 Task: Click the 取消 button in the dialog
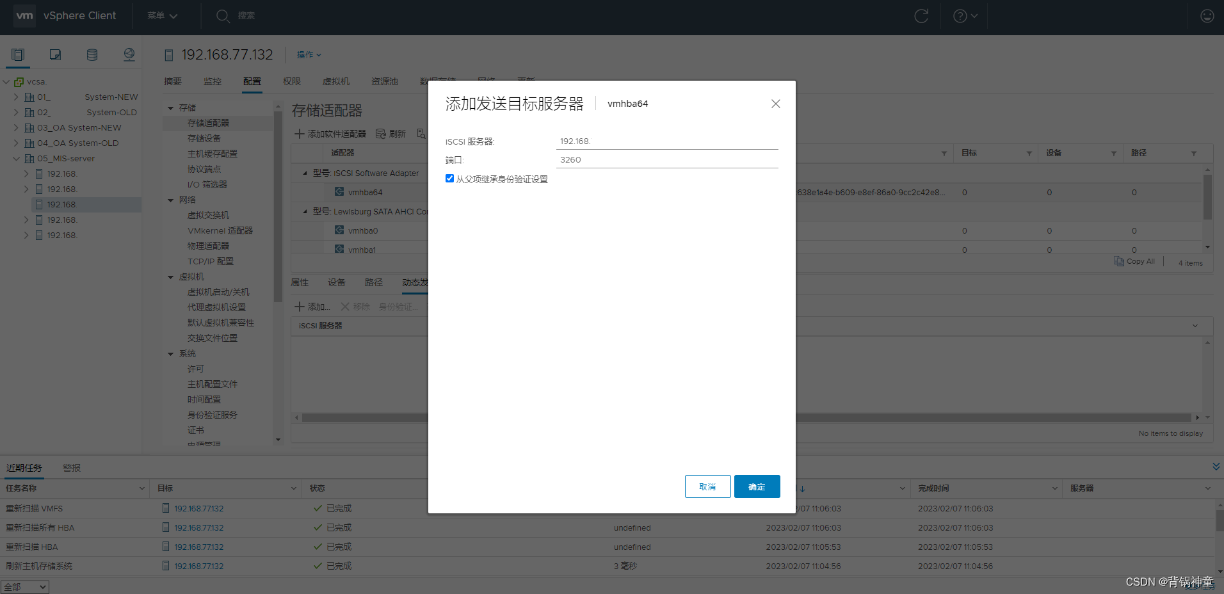707,486
